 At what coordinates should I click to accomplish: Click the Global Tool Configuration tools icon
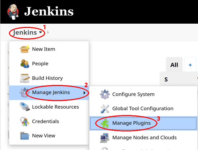tap(105, 109)
